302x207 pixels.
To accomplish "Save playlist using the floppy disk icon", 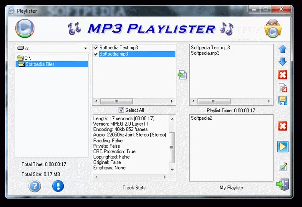I will [283, 101].
